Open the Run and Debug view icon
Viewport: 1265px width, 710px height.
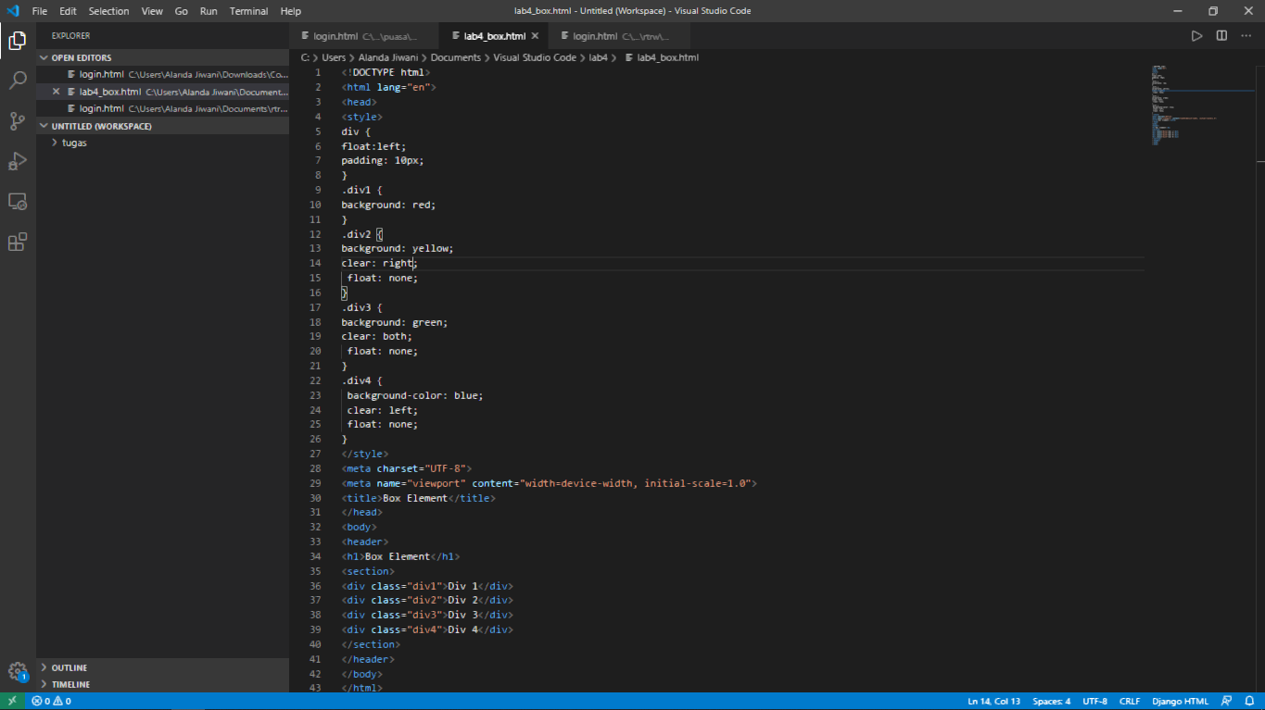(x=18, y=161)
